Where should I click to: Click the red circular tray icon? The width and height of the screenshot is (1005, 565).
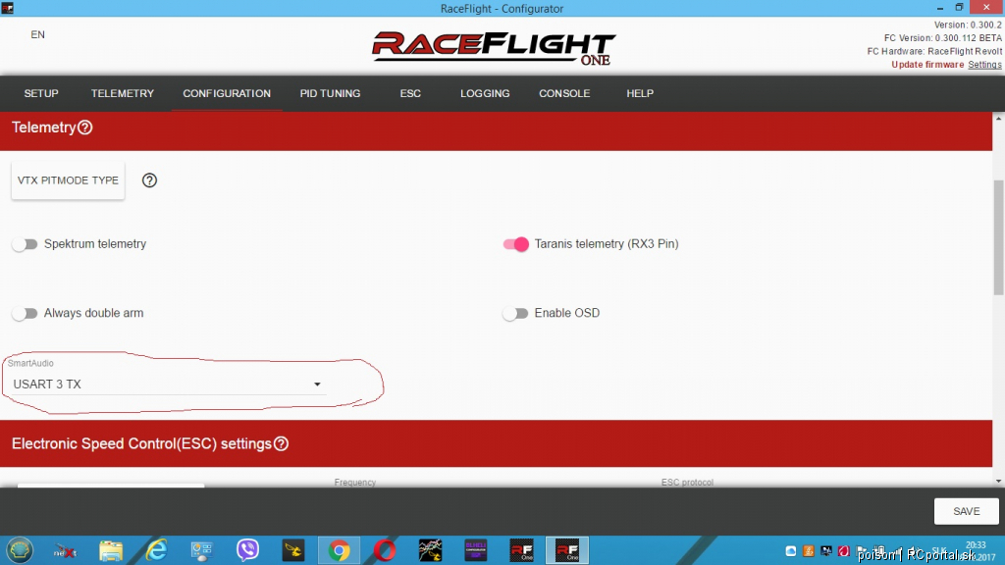point(844,551)
